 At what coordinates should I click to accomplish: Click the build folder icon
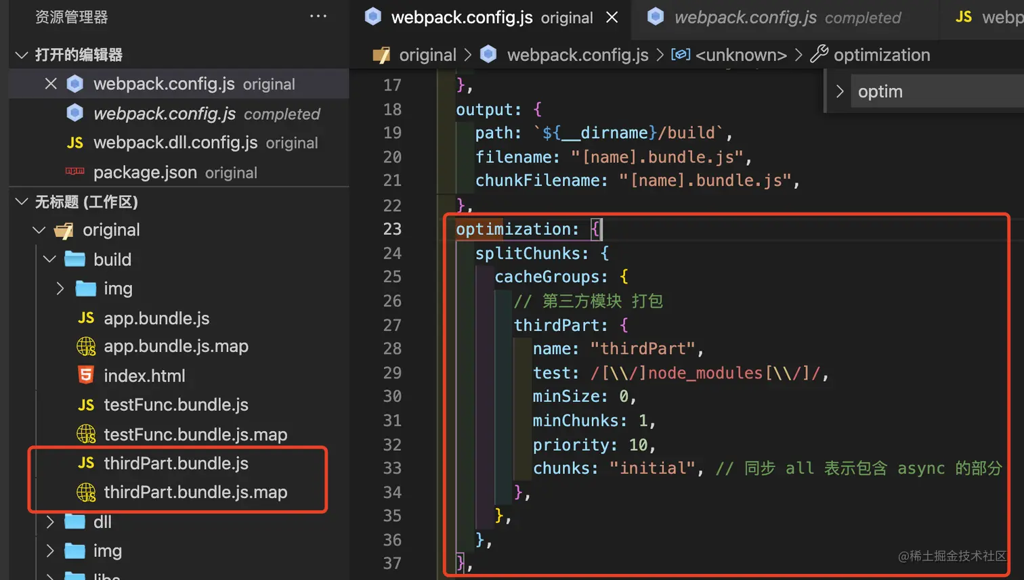click(74, 259)
